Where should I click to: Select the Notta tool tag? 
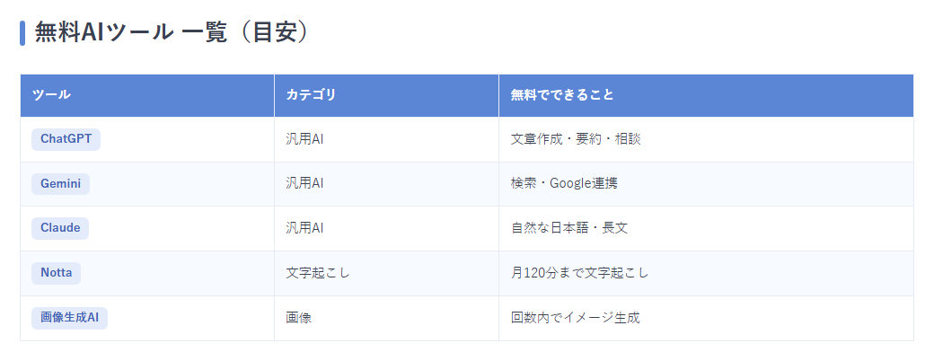[x=56, y=273]
